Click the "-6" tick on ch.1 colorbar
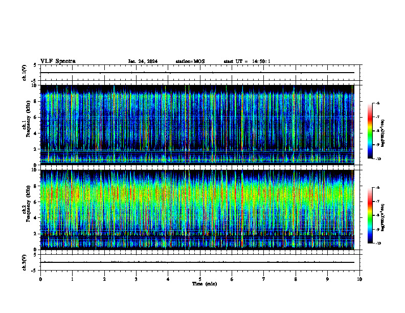Screen dimensions: 405x313 [378, 103]
